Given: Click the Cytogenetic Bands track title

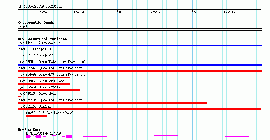Looking at the screenshot, I should click(x=36, y=22).
